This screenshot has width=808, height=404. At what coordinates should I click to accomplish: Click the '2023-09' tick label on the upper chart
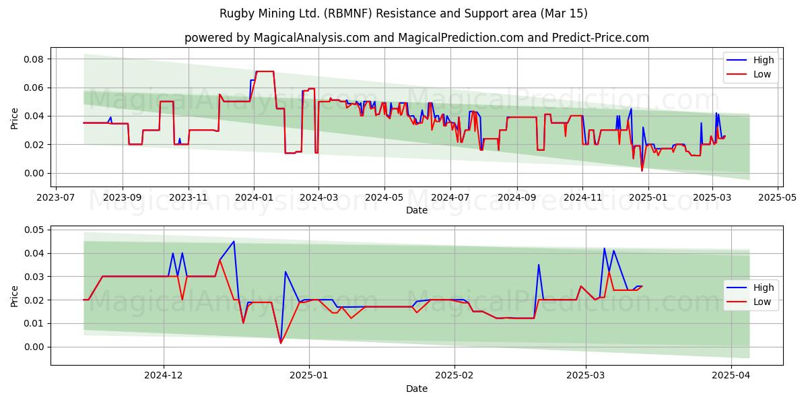[123, 198]
